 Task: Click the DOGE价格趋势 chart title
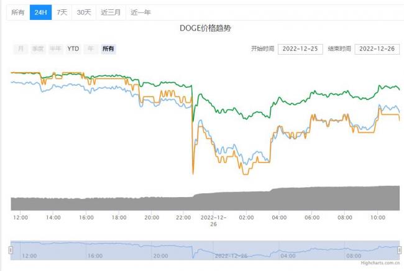click(x=205, y=28)
